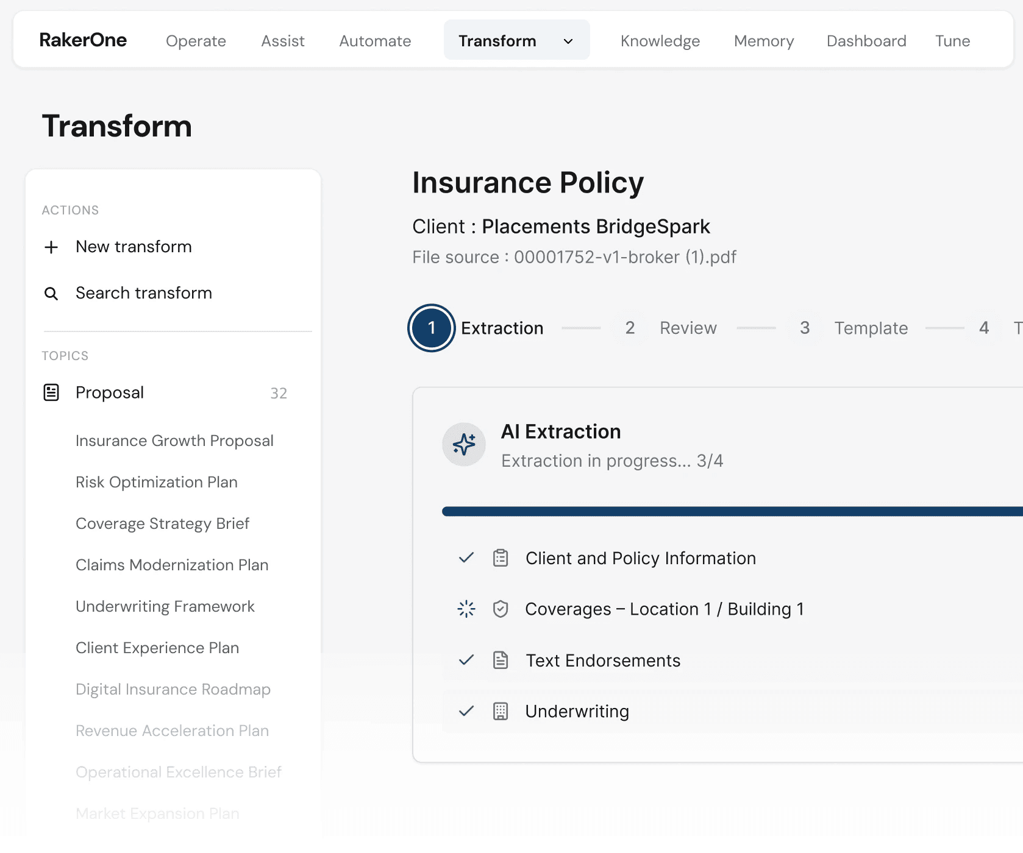The width and height of the screenshot is (1023, 853).
Task: Click the loading spinner on Coverages row
Action: 466,609
